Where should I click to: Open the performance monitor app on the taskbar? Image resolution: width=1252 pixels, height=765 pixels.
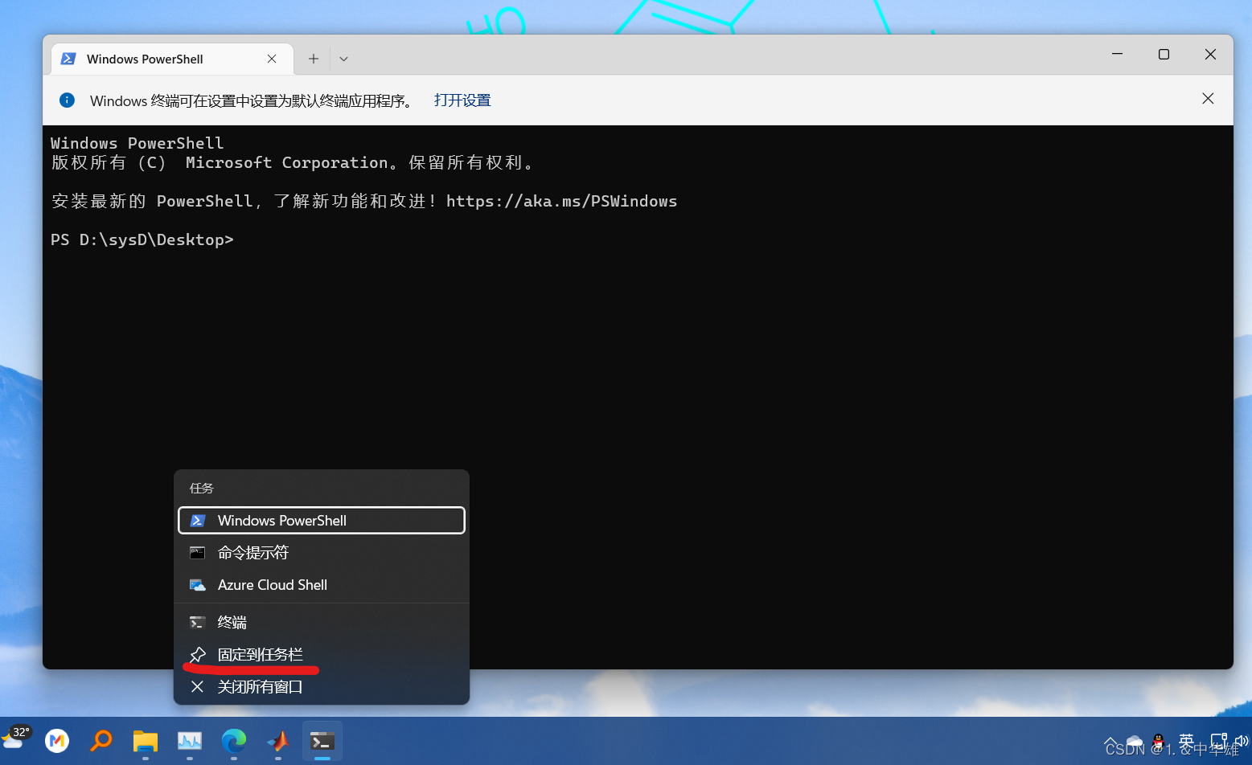190,741
